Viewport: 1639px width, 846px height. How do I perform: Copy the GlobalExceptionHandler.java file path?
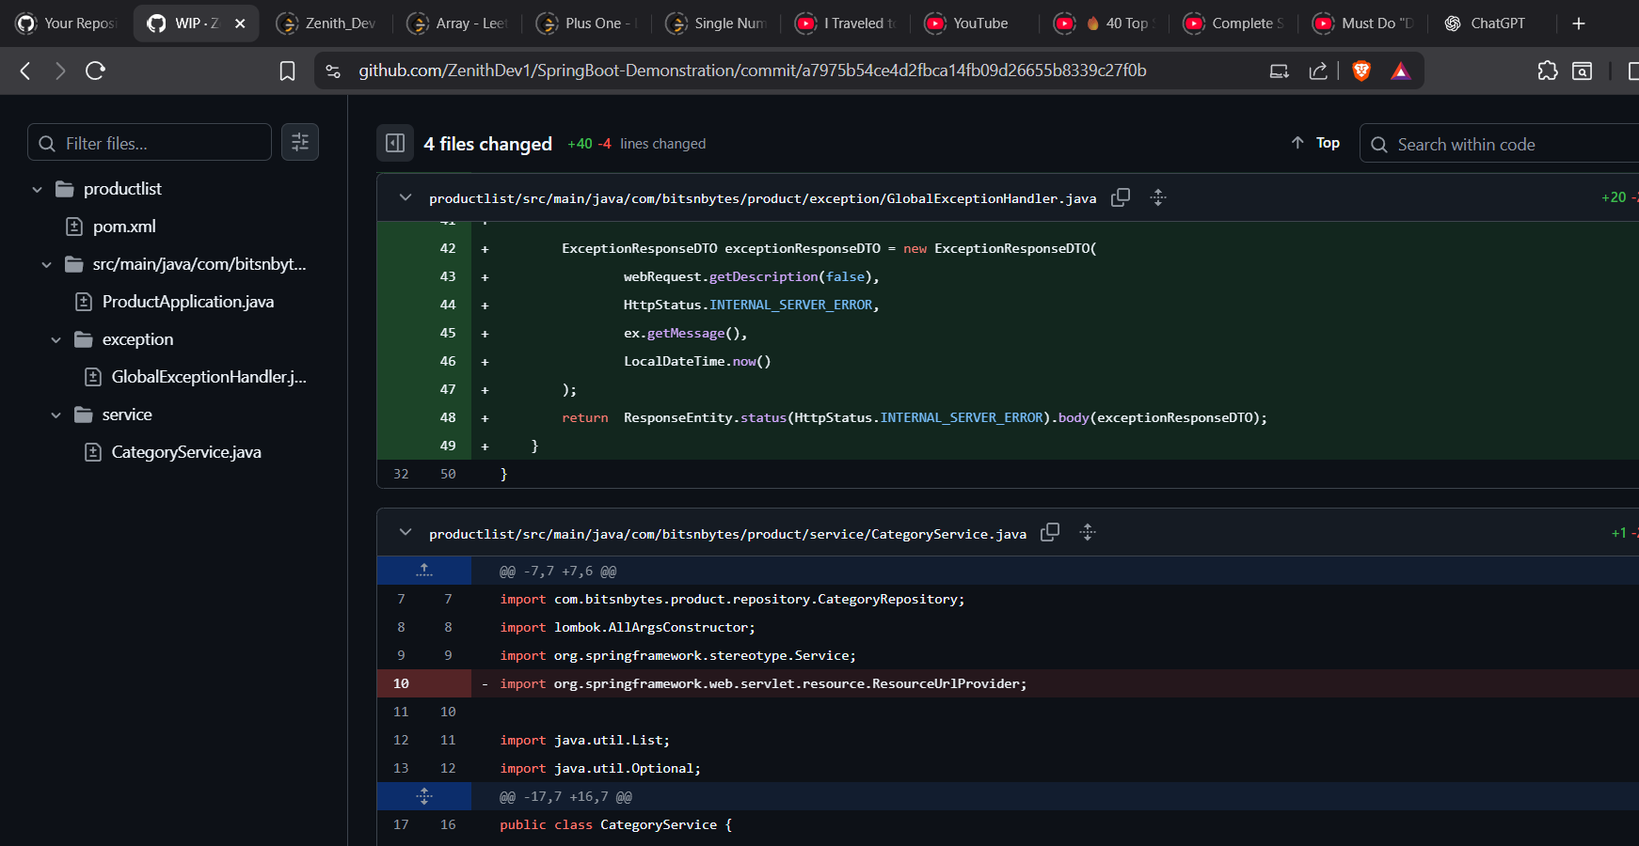click(1121, 197)
